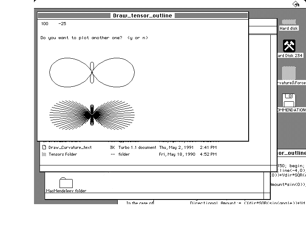306x245 pixels.
Task: Click the vertical scrollbar of the MacMendeleev window
Action: [x=267, y=182]
